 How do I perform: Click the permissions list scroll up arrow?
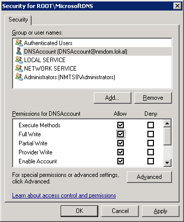[x=167, y=123]
